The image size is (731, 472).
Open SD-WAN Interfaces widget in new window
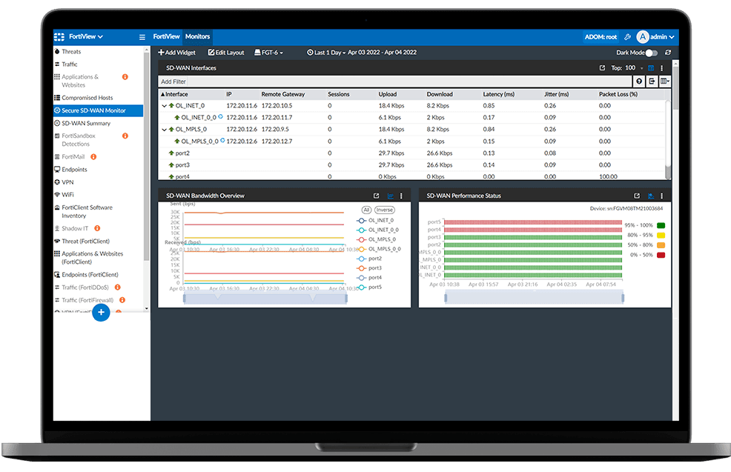pyautogui.click(x=602, y=68)
